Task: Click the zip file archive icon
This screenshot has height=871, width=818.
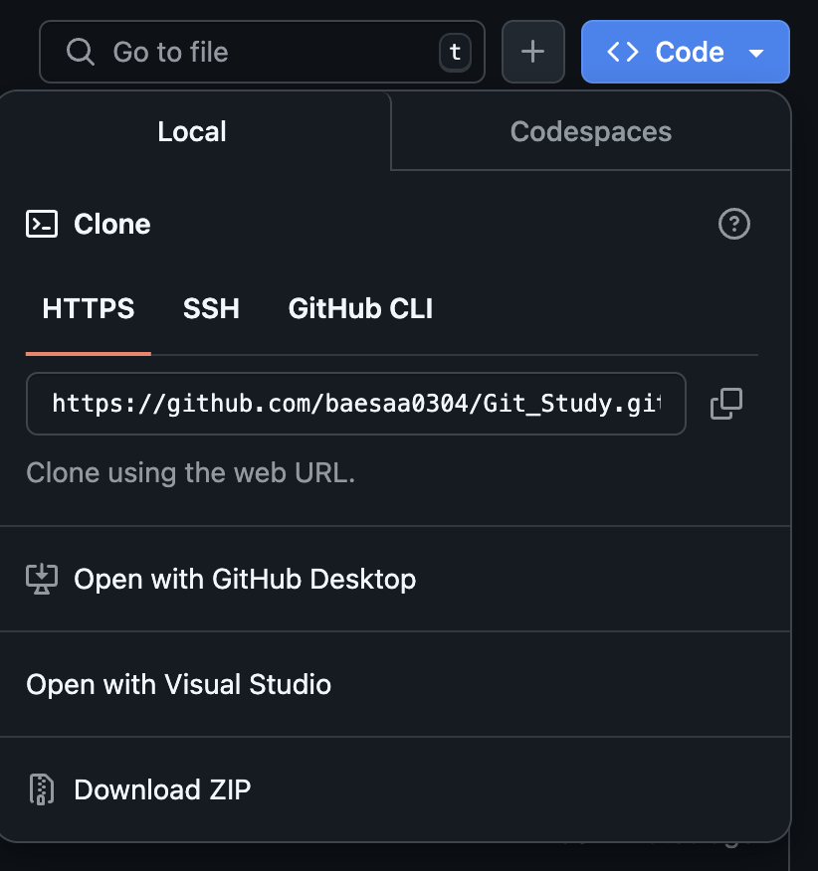Action: [x=42, y=789]
